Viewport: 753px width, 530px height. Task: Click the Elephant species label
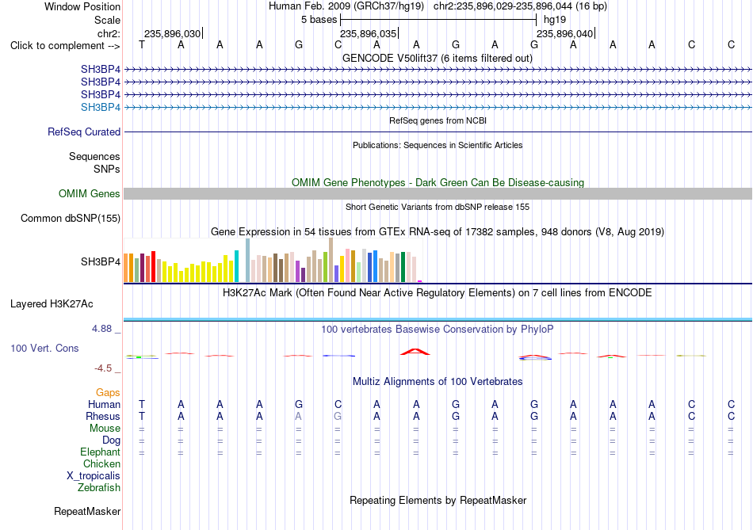click(x=100, y=452)
